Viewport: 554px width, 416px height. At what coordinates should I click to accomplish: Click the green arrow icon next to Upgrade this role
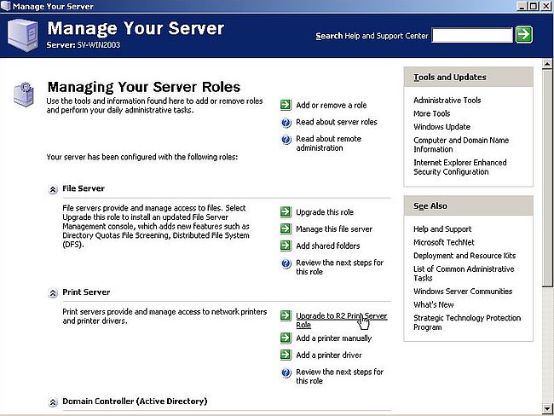pyautogui.click(x=286, y=212)
